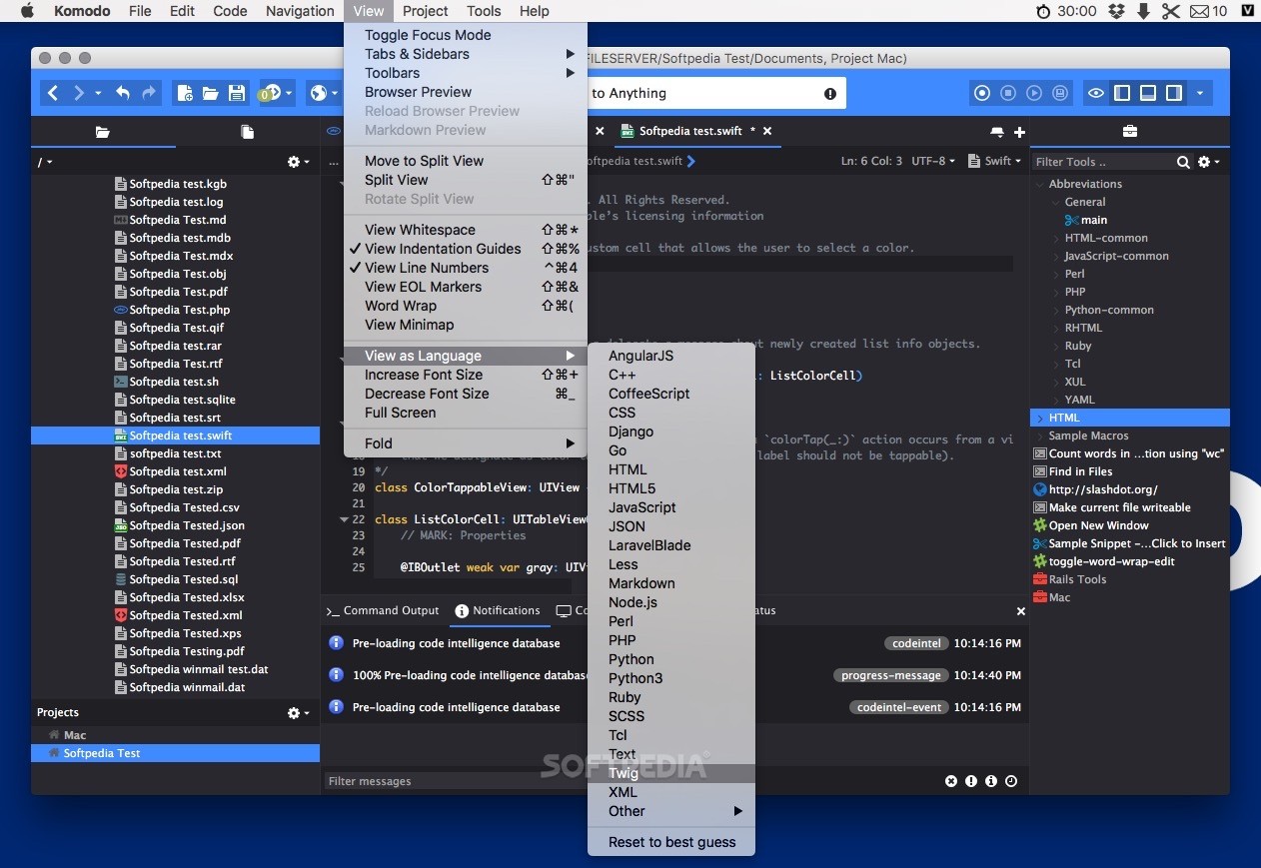Switch to the Command Output tab
Screen dimensions: 1261x868
tap(384, 610)
